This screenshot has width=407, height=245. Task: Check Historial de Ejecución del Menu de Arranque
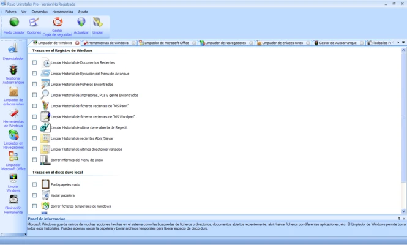pyautogui.click(x=34, y=73)
